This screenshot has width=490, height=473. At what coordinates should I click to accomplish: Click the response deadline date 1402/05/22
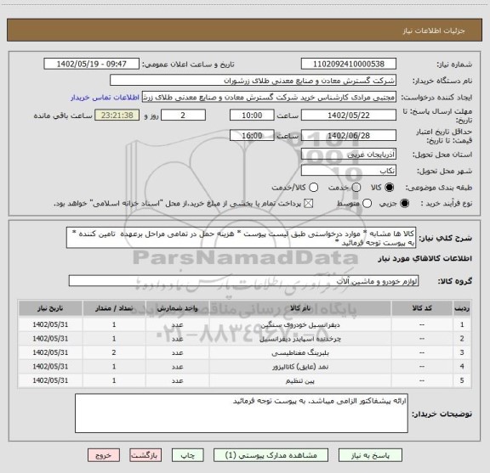[349, 115]
